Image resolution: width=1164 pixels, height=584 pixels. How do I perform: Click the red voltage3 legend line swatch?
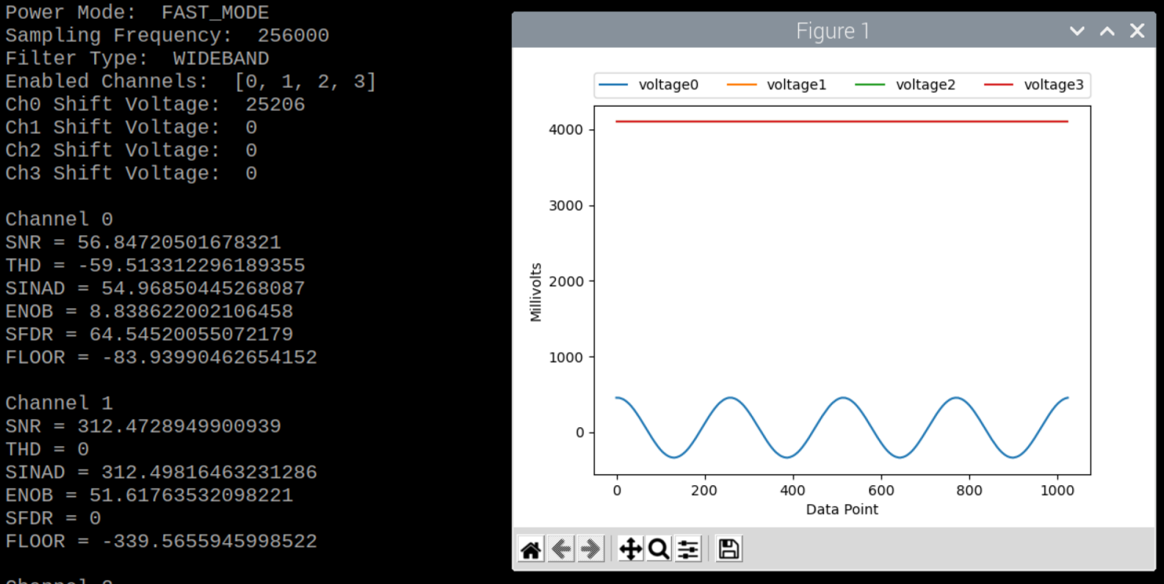[x=999, y=85]
